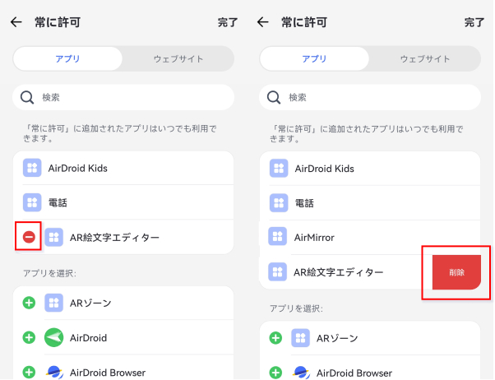Image resolution: width=495 pixels, height=380 pixels.
Task: Focus the 検索 field on left screen
Action: [123, 97]
